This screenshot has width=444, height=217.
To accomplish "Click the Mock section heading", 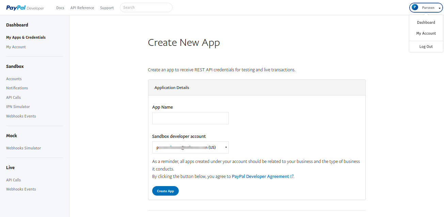I will pyautogui.click(x=12, y=135).
